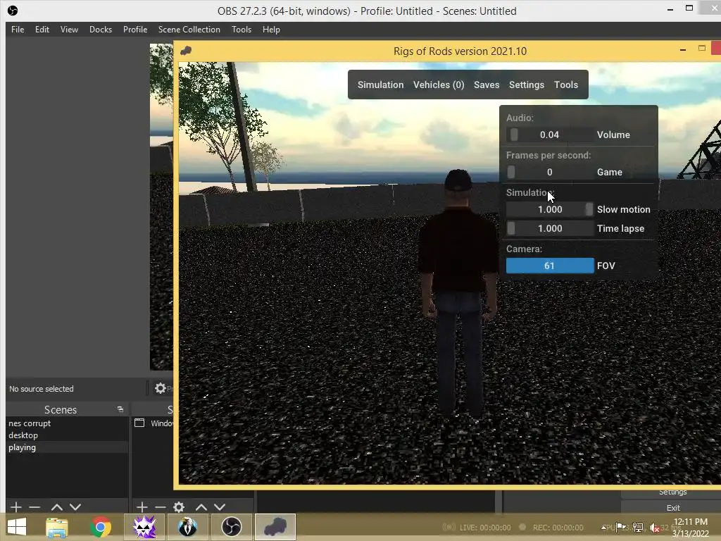This screenshot has width=721, height=541.
Task: Adjust the Time lapse slider
Action: pyautogui.click(x=550, y=228)
